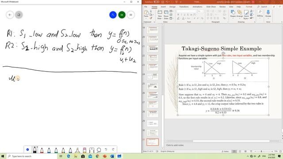
Task: Open the slide layout dropdown in Slides group
Action: 171,11
